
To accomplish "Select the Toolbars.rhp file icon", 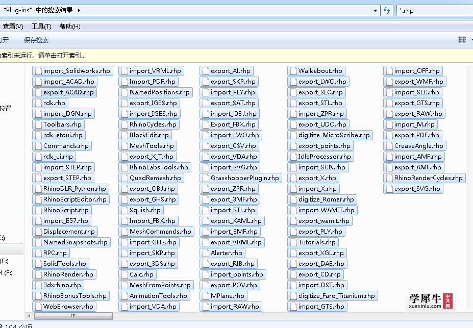I will [x=38, y=124].
